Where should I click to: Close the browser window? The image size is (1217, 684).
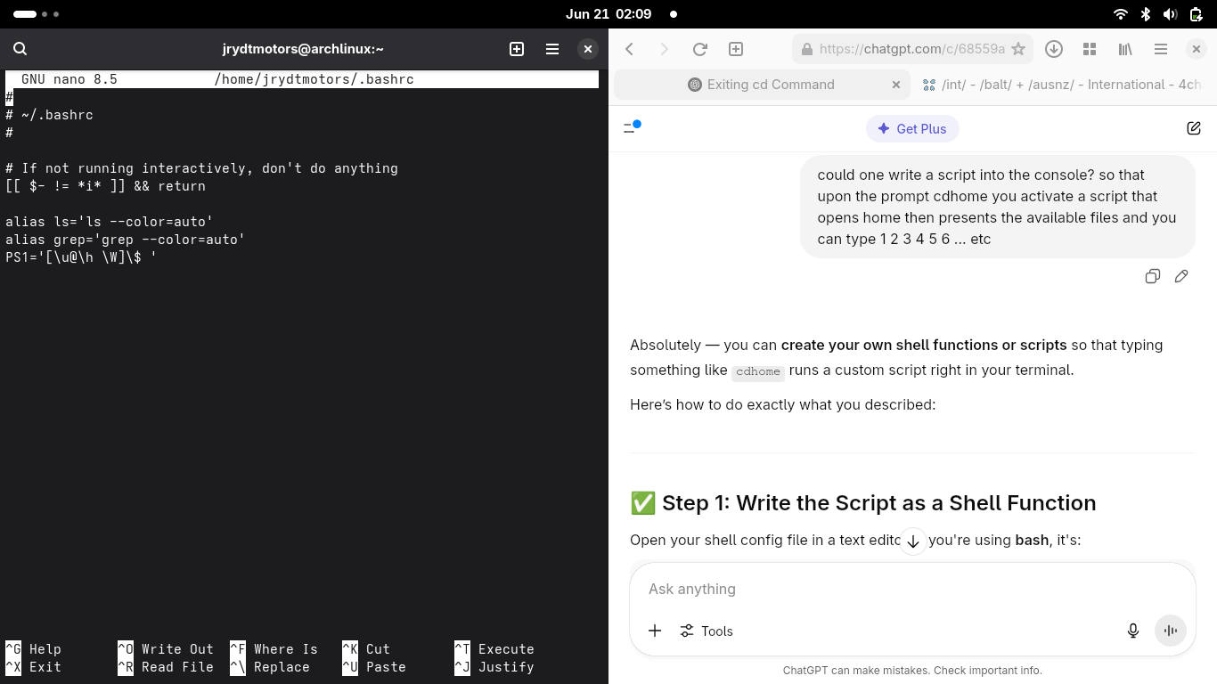1196,49
